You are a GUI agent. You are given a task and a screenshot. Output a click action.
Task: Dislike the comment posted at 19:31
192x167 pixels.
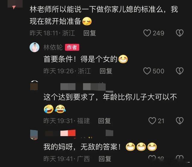coord(179,121)
